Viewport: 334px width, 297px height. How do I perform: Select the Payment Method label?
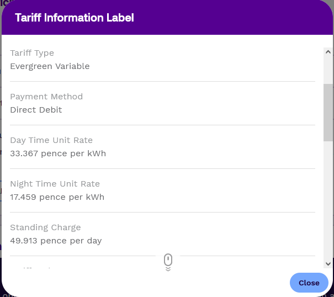(46, 97)
